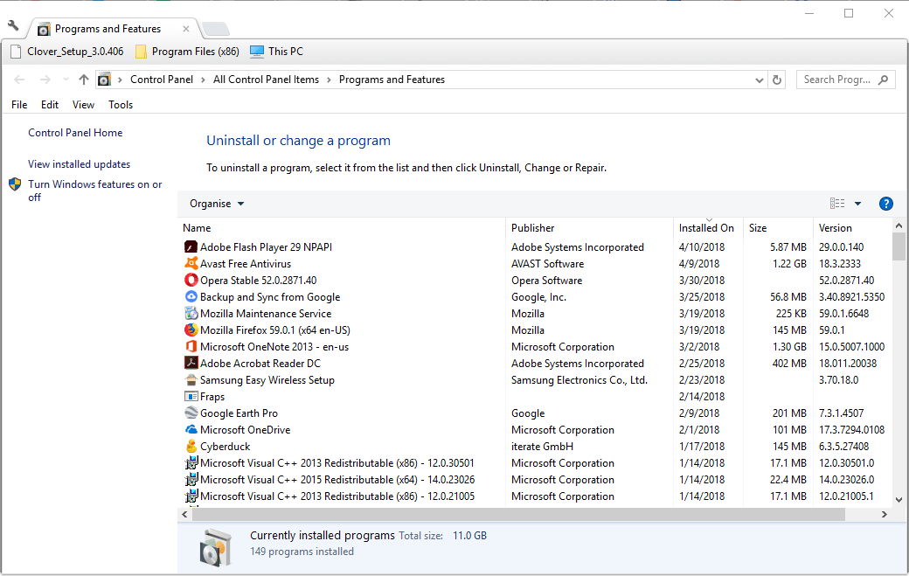Open the view options dropdown arrow

pyautogui.click(x=857, y=204)
